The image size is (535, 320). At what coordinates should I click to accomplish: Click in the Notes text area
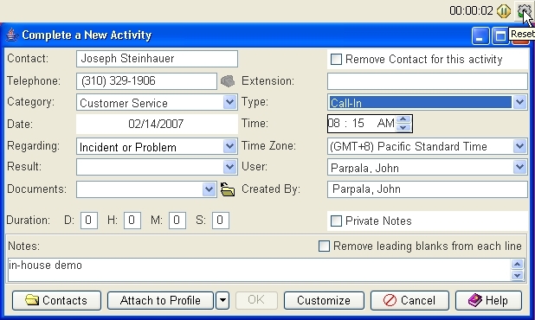[x=260, y=270]
